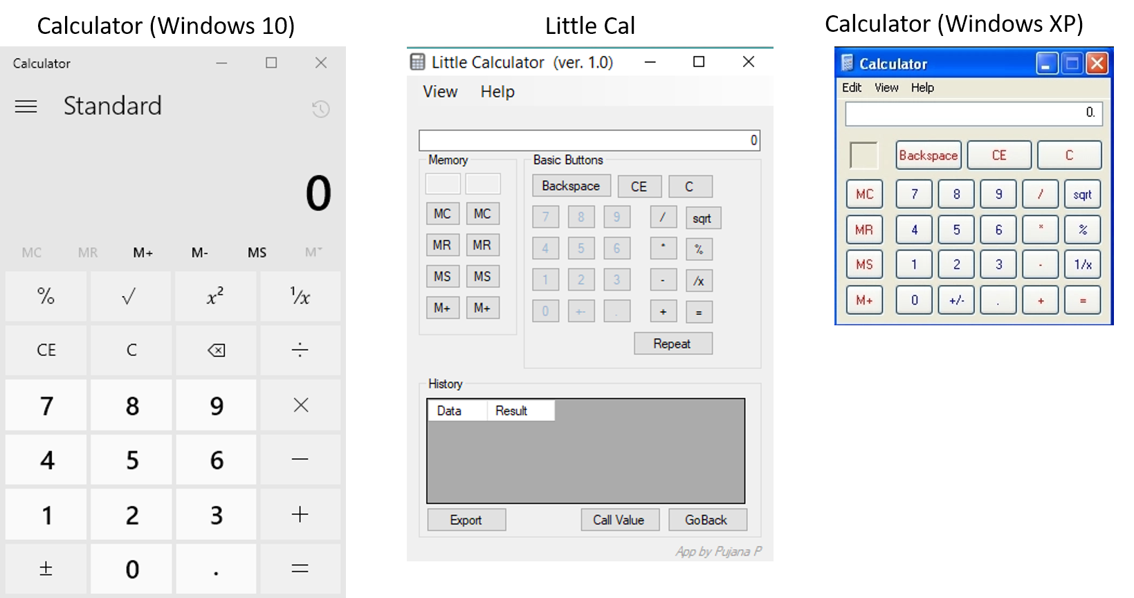Click the decimal point key in Windows 10 Calculator
The height and width of the screenshot is (598, 1134).
pos(216,569)
